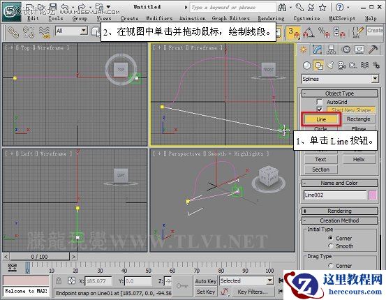Expand the Rendering rollout

(340, 211)
